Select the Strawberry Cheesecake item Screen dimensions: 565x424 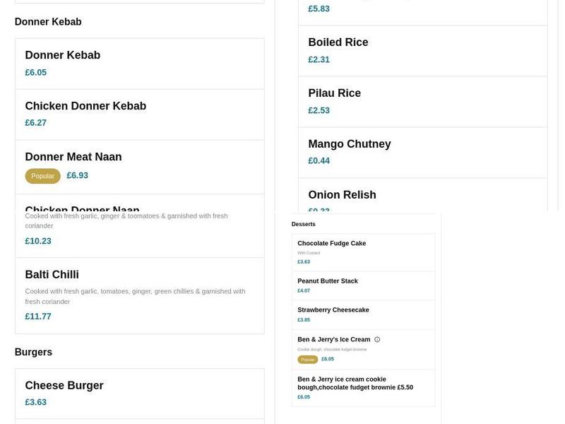332,310
